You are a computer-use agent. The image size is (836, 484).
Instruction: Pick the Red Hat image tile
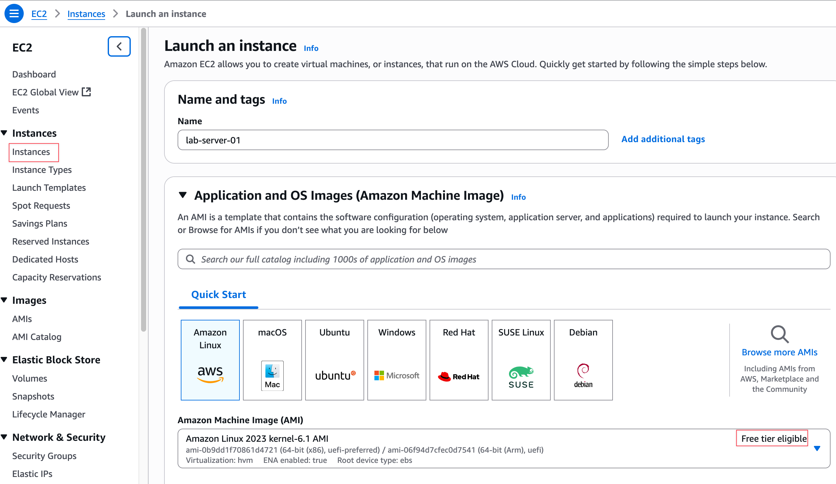[459, 360]
